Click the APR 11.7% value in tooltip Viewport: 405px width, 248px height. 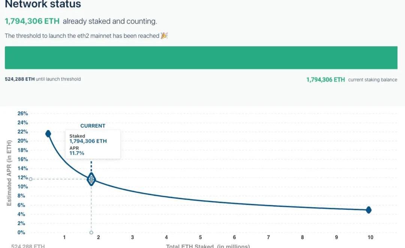click(77, 153)
